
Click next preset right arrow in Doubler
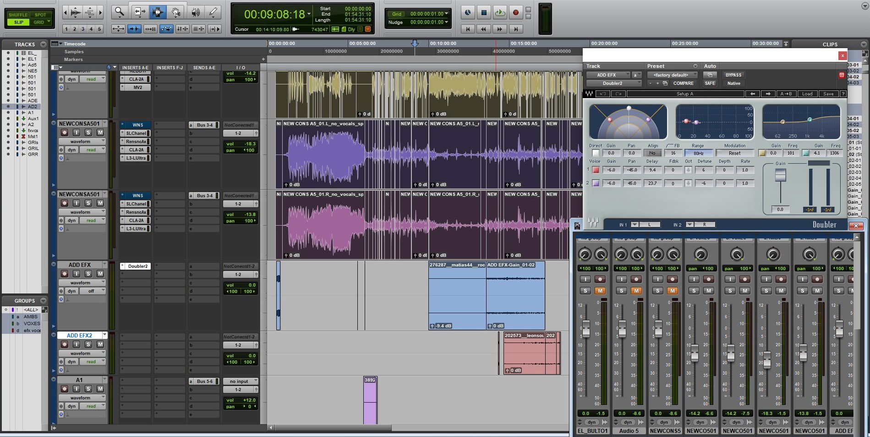768,94
